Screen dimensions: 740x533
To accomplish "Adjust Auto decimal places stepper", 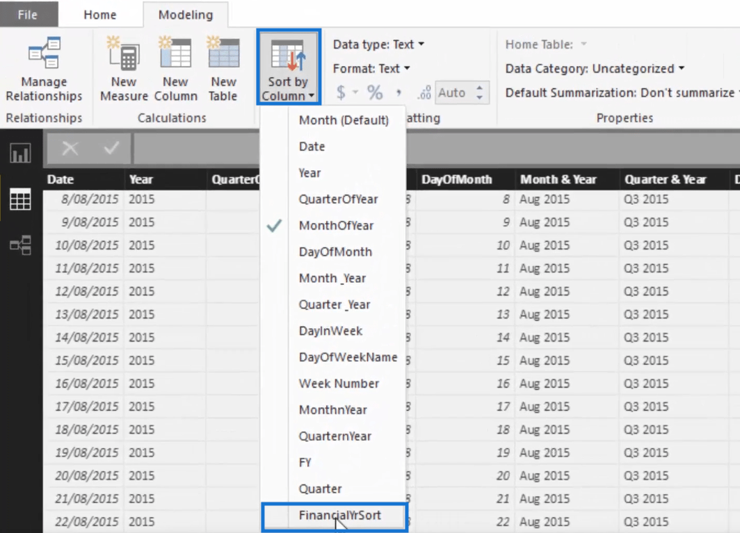I will pyautogui.click(x=479, y=92).
